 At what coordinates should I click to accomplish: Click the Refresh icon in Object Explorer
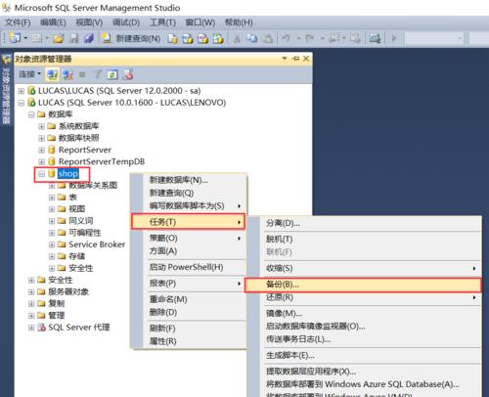[112, 74]
